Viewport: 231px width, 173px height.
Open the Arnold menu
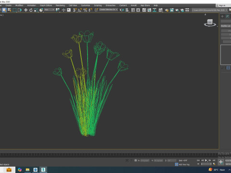[x=134, y=5]
